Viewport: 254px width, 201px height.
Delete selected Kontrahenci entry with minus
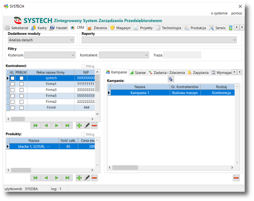[x=94, y=126]
